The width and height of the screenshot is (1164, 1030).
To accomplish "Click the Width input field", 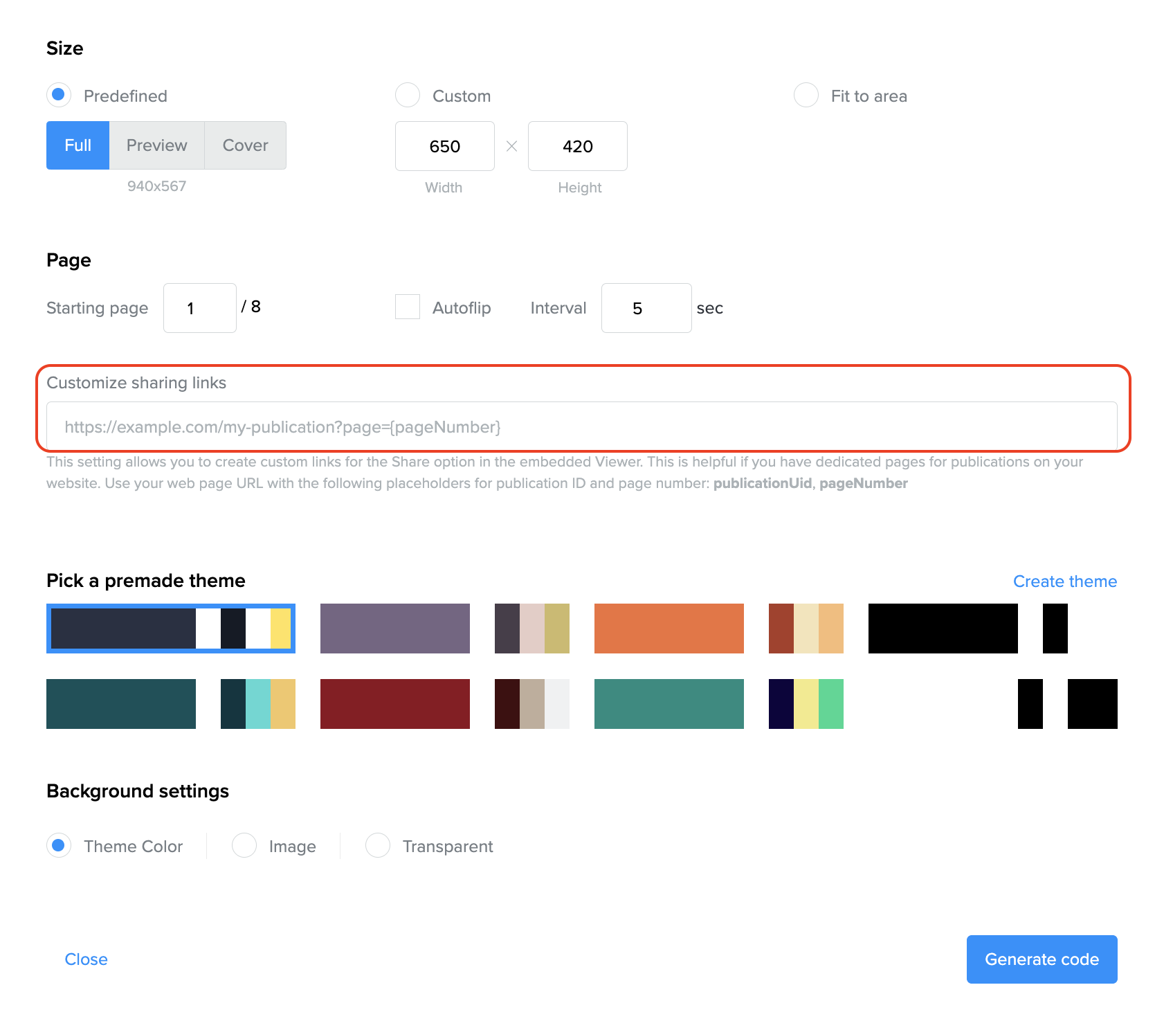I will (x=444, y=146).
